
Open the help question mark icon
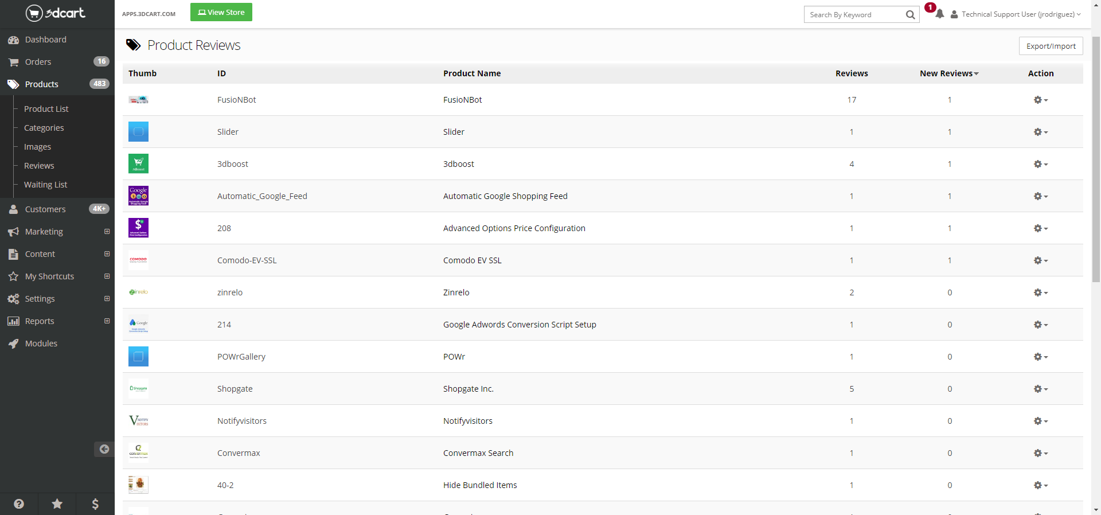point(19,504)
